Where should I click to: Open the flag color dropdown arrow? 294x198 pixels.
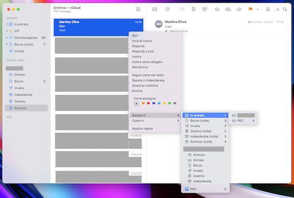coord(258,9)
